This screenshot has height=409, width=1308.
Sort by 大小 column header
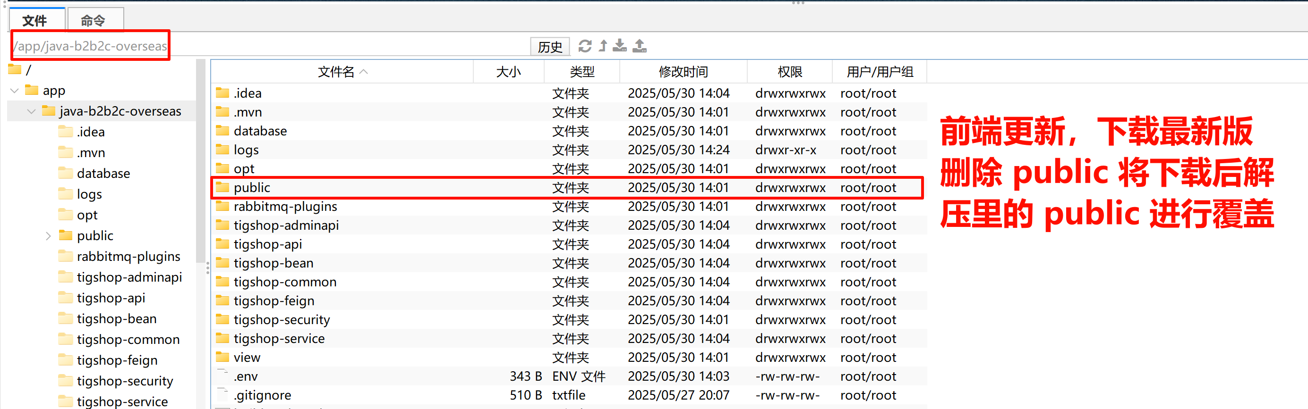[x=508, y=71]
